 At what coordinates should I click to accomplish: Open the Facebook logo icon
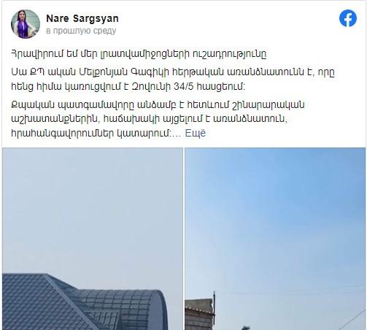pos(348,18)
